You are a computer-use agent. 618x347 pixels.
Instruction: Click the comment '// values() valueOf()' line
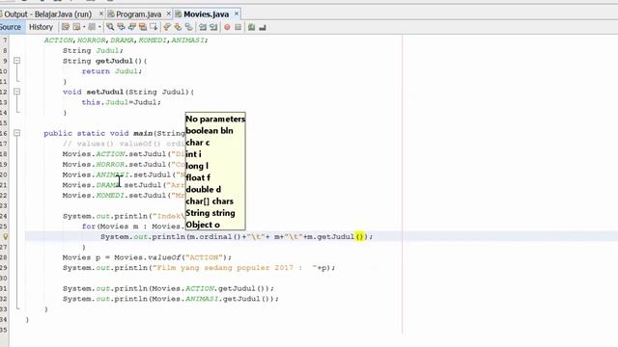124,144
